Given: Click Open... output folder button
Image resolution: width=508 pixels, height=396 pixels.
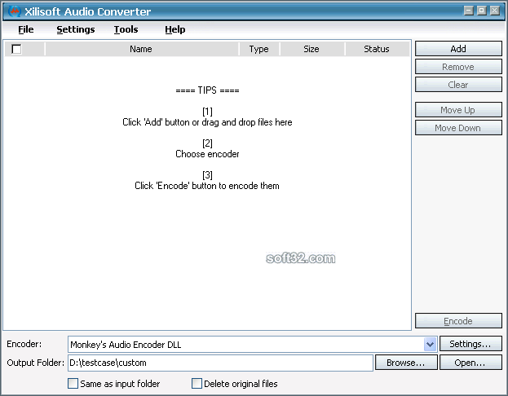Looking at the screenshot, I should coord(470,363).
